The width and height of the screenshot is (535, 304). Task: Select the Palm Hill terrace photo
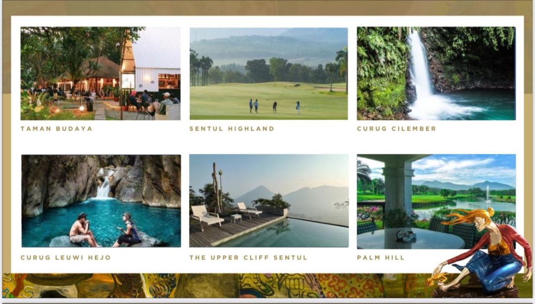coord(436,202)
